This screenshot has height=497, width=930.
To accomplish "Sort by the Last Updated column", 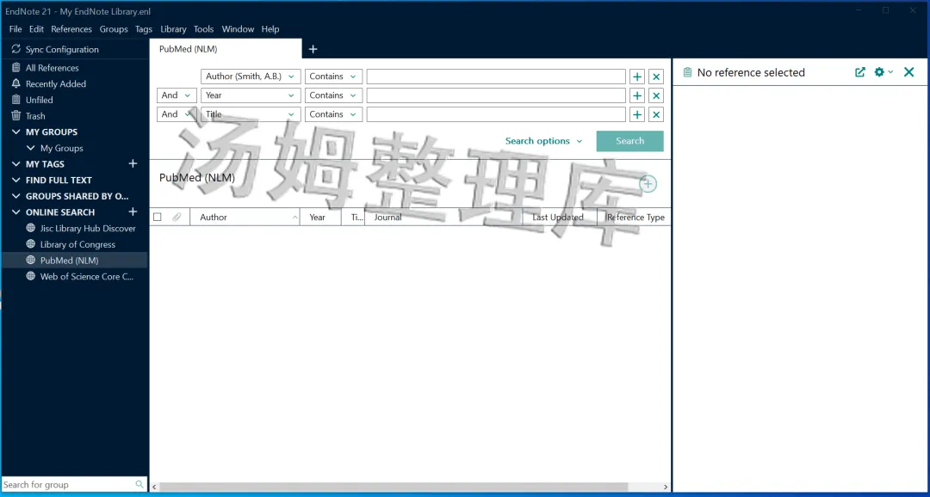I will (x=560, y=217).
